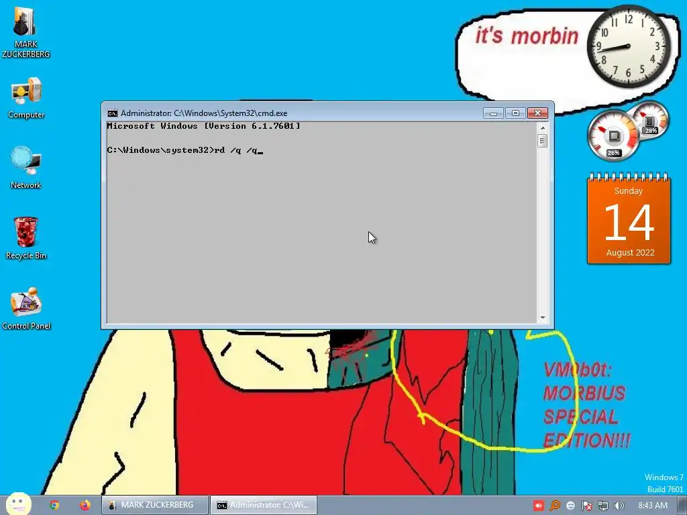The height and width of the screenshot is (515, 687).
Task: Click the orange magnifier tray icon
Action: click(555, 506)
